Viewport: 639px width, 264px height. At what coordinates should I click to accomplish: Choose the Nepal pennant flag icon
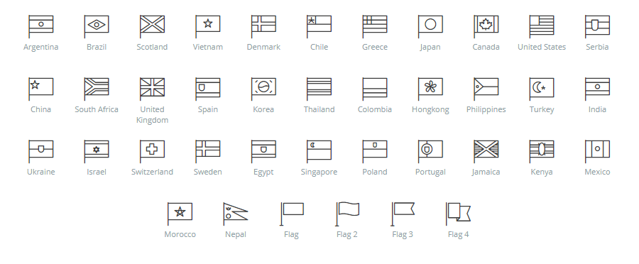coord(236,214)
